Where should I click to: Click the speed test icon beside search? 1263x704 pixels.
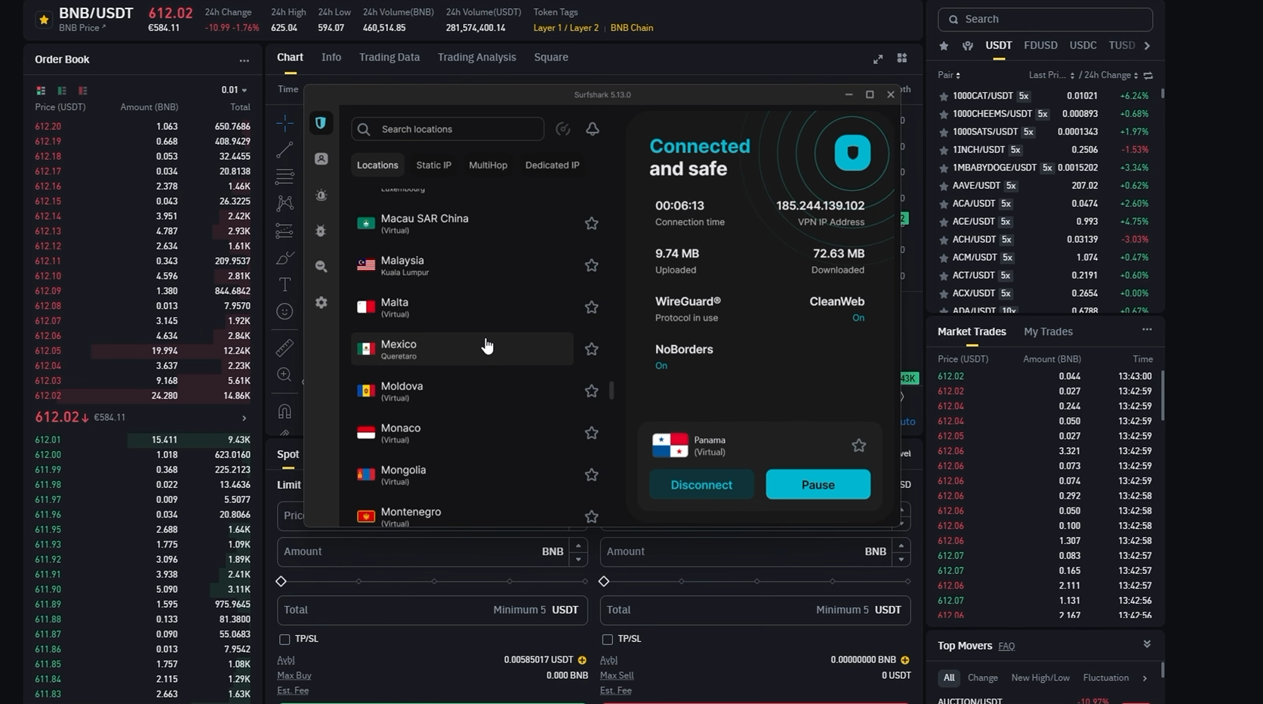click(562, 129)
